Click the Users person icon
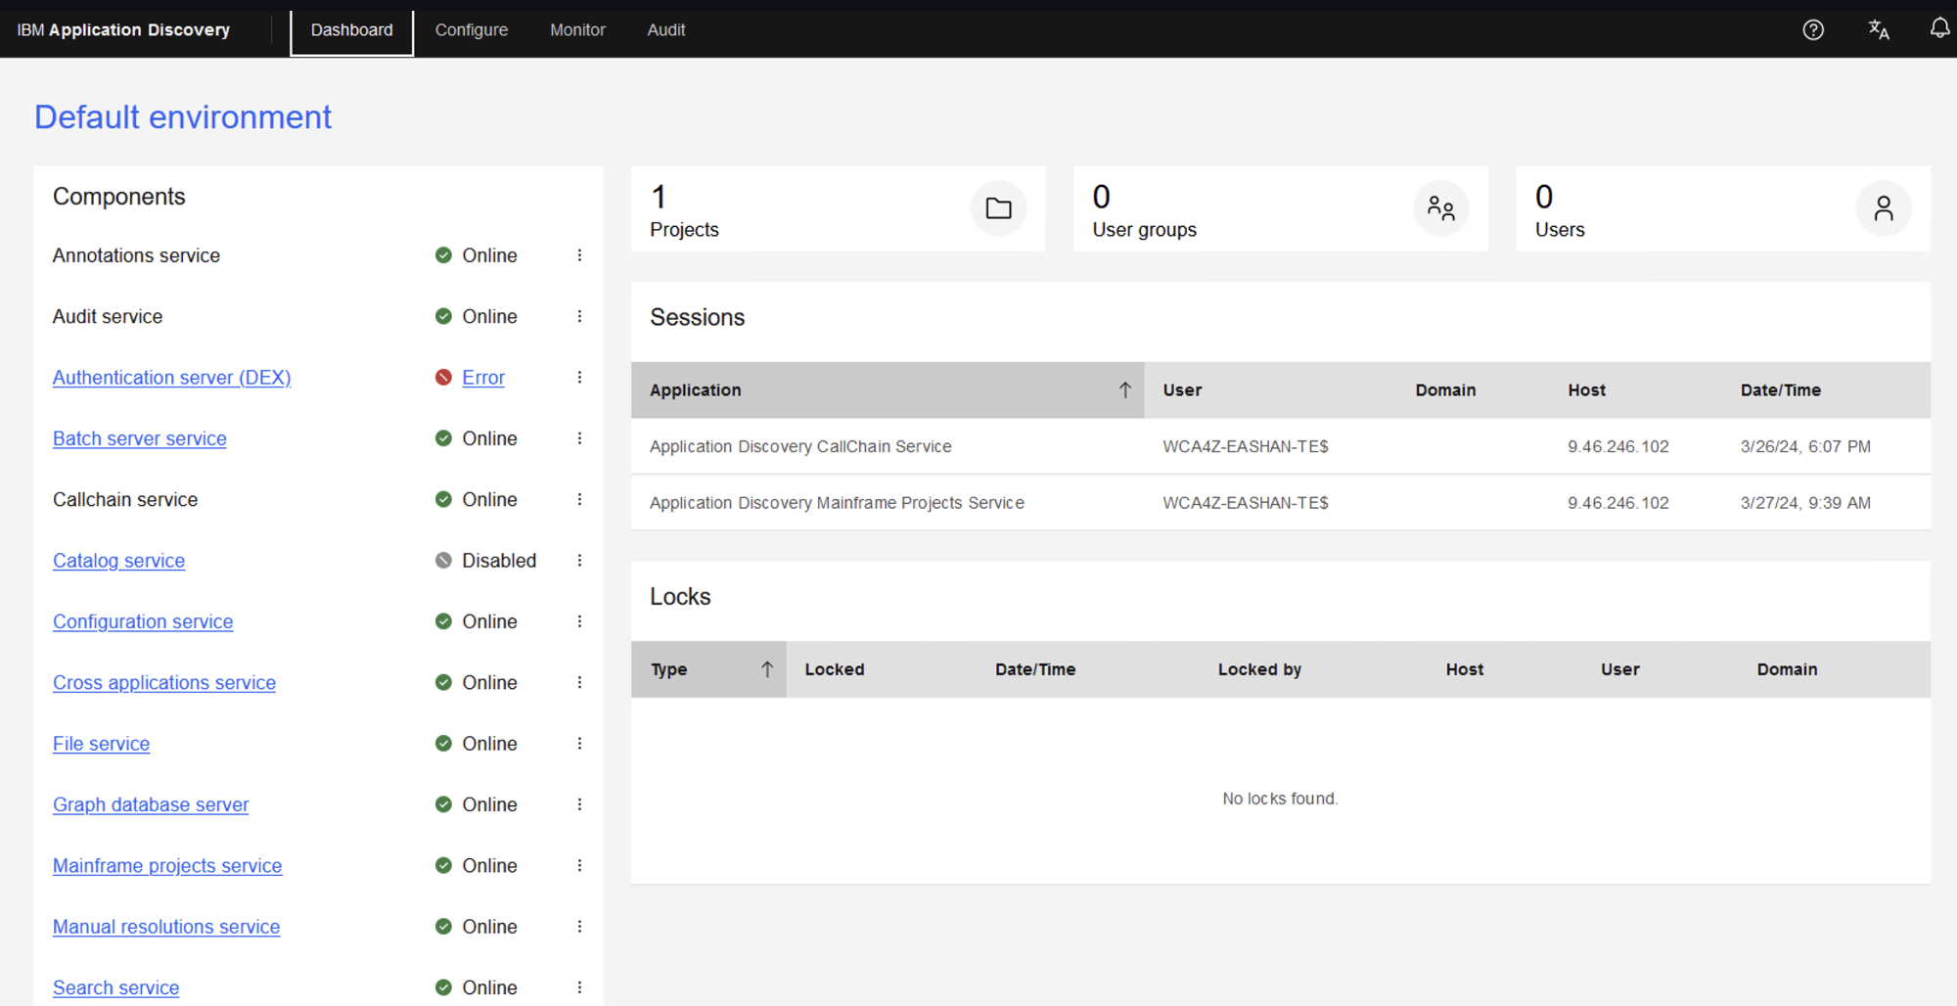The width and height of the screenshot is (1957, 1006). point(1883,208)
